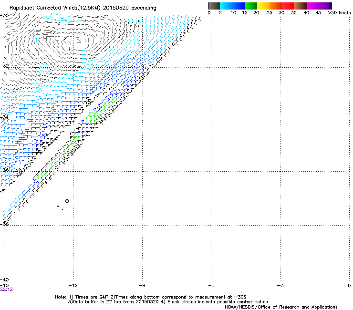Click the "10" label under the color legend
This screenshot has height=310, width=353.
(x=233, y=13)
